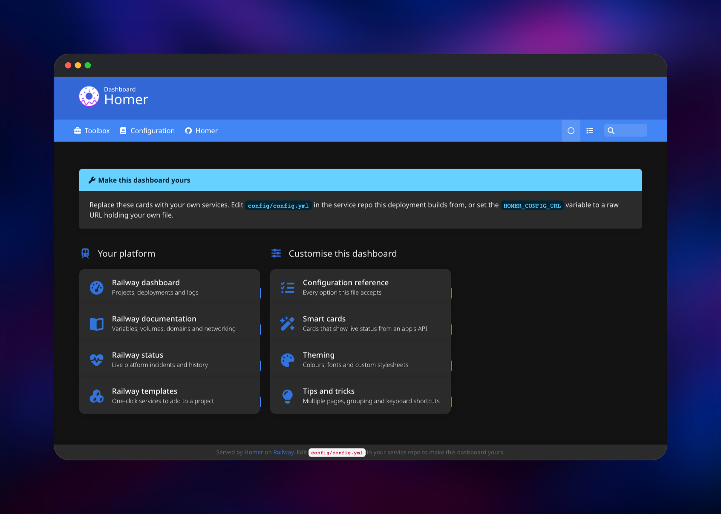Open Toolbox navigation link

pos(92,131)
